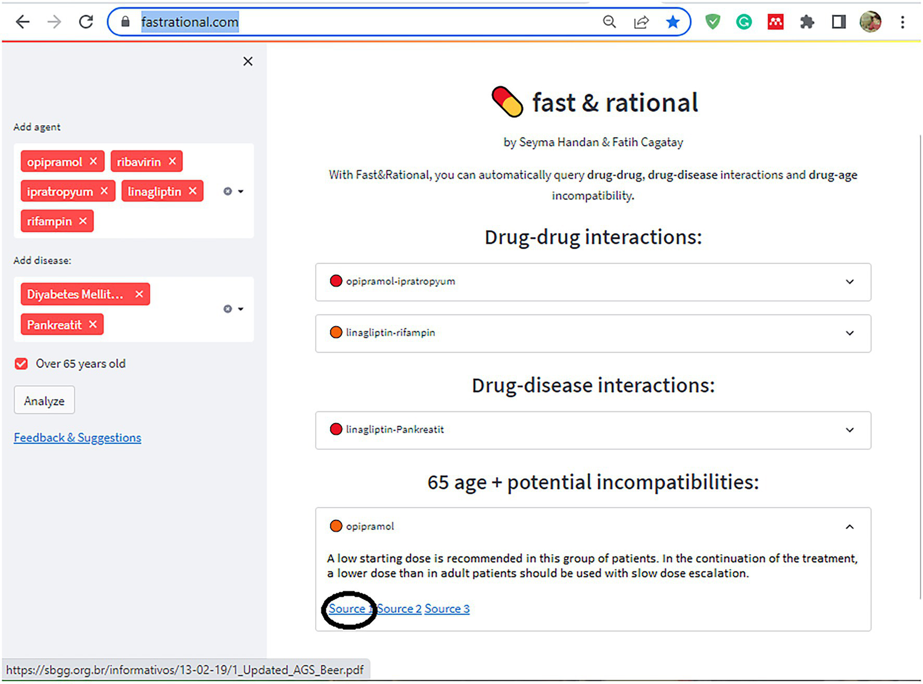Close the left sidebar panel
This screenshot has width=923, height=684.
click(248, 61)
